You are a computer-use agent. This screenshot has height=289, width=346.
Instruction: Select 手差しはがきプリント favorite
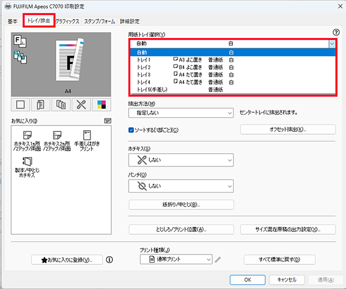[86, 141]
